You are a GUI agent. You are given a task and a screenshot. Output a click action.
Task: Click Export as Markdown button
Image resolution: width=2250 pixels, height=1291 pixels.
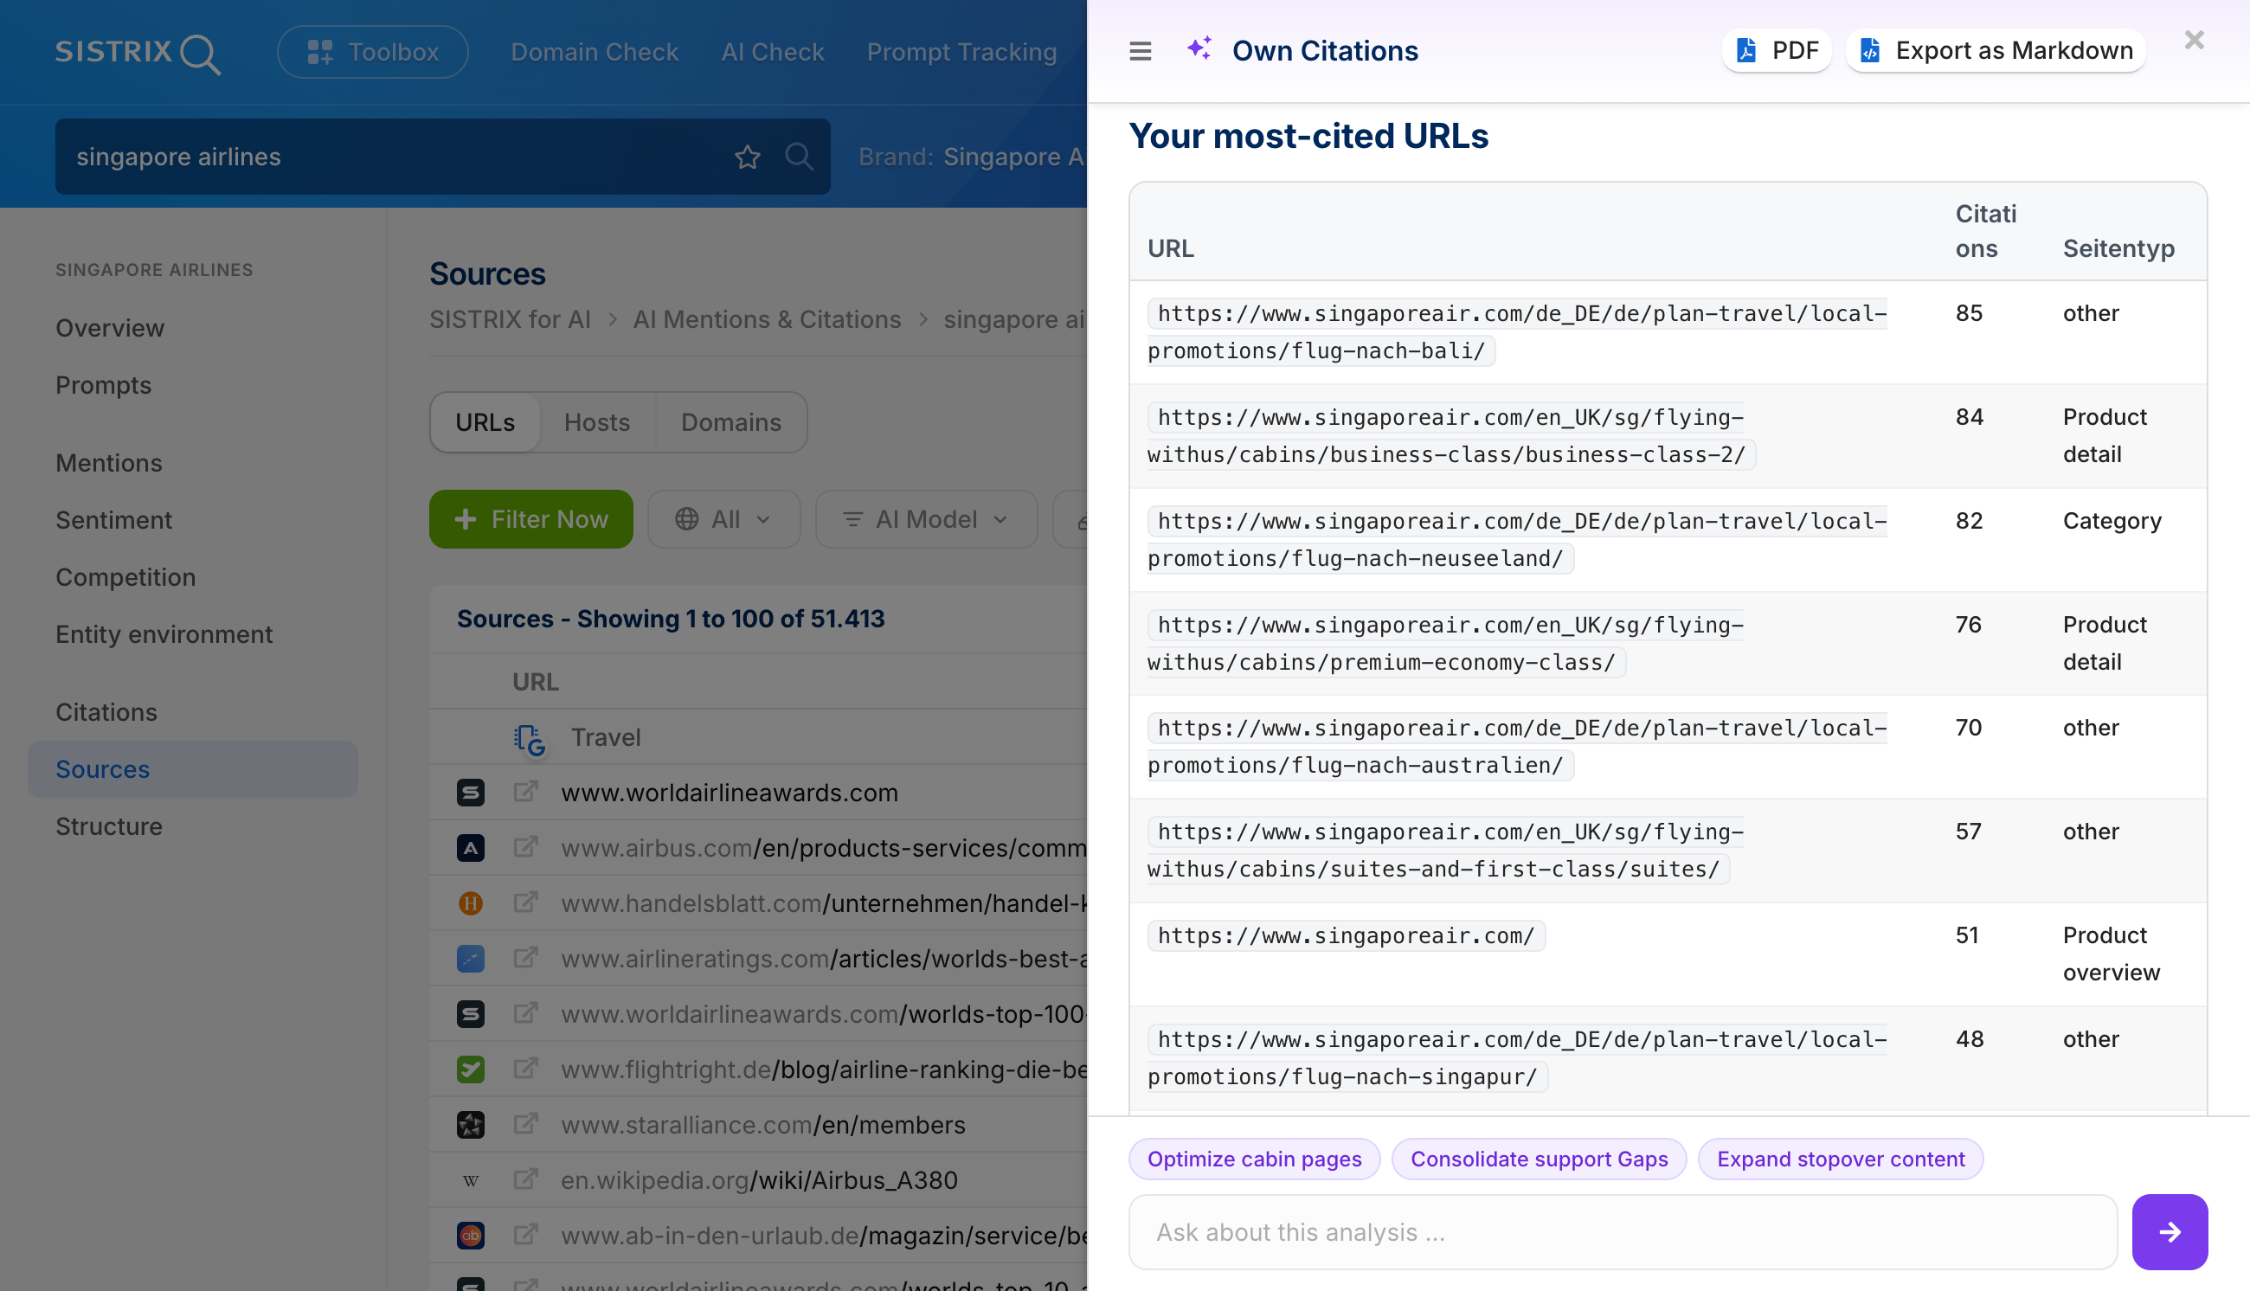(1996, 50)
